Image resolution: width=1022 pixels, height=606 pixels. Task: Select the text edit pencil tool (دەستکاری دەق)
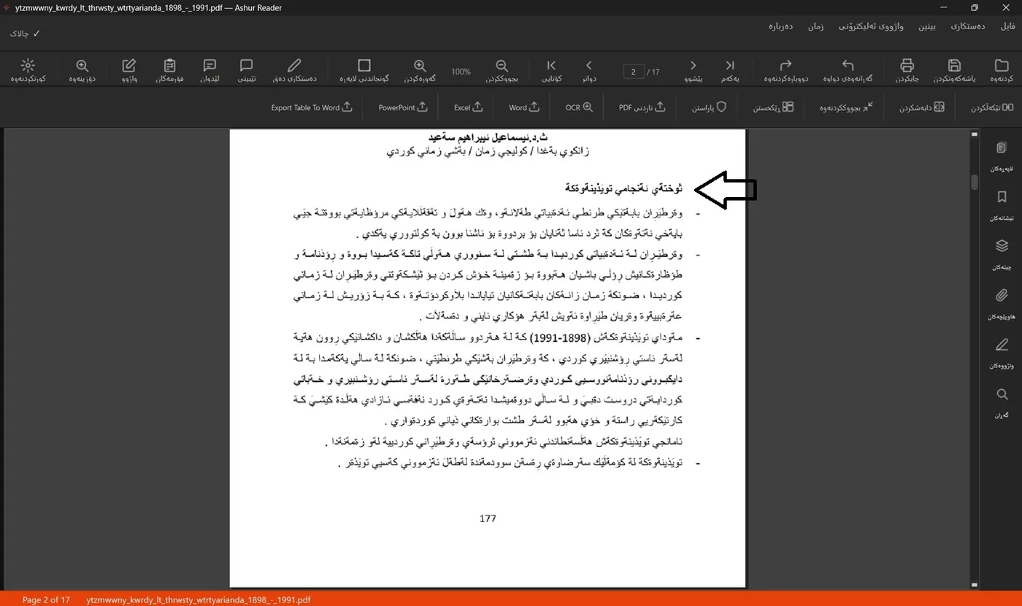click(294, 71)
